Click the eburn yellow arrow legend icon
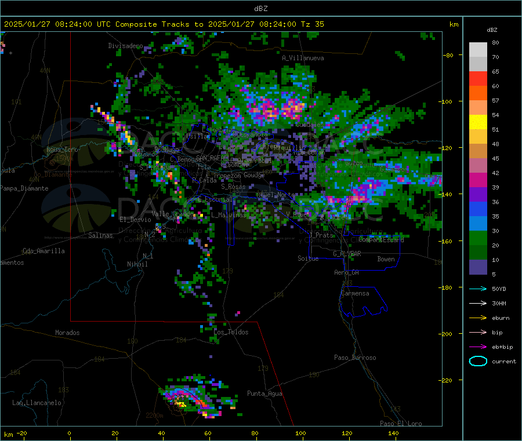The image size is (522, 441). click(x=478, y=318)
